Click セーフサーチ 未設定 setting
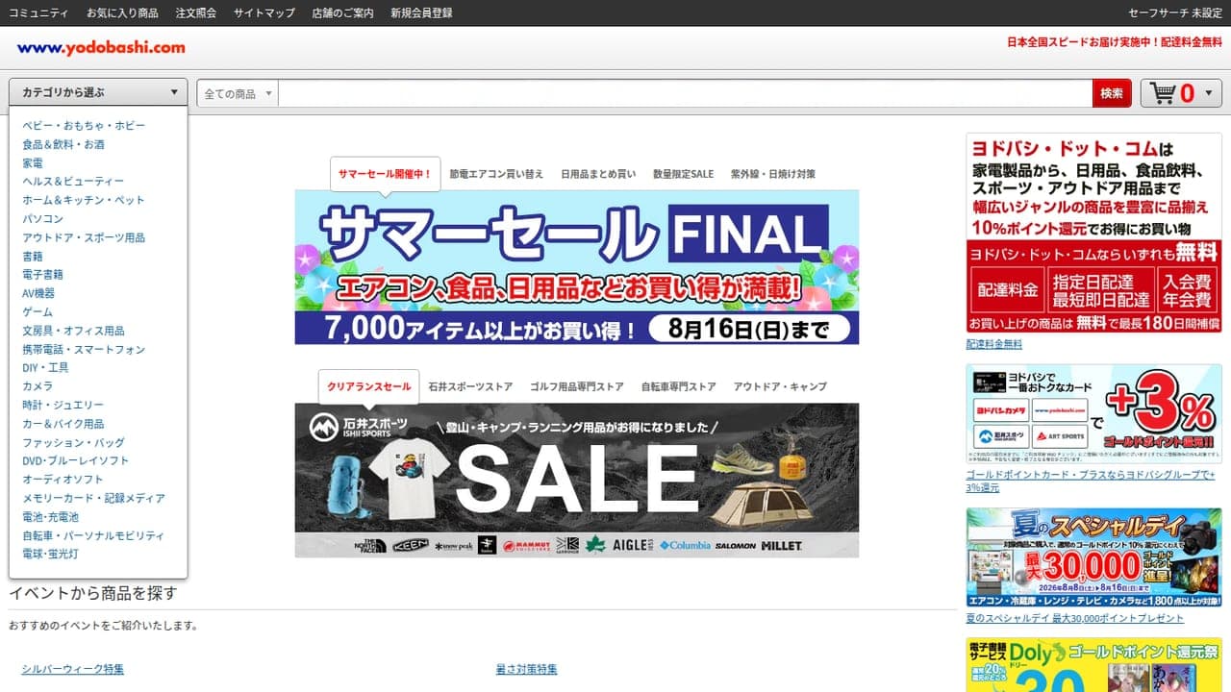The height and width of the screenshot is (692, 1231). (x=1175, y=13)
